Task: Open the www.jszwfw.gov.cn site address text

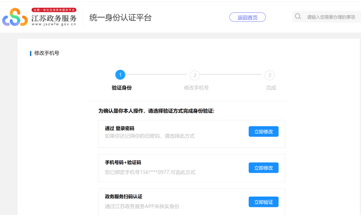Action: [54, 25]
